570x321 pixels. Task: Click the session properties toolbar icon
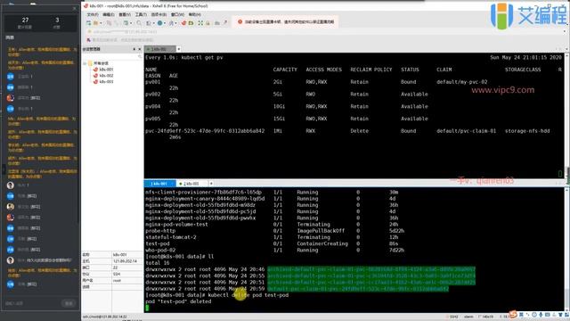coord(125,23)
